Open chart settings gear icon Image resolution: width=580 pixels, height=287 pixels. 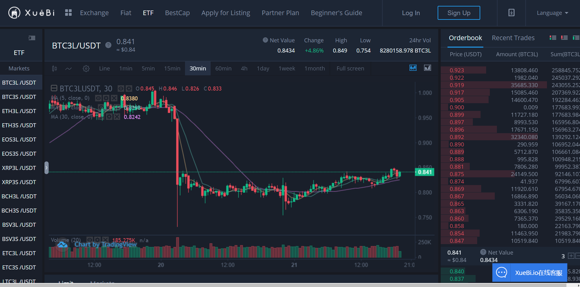tap(86, 69)
